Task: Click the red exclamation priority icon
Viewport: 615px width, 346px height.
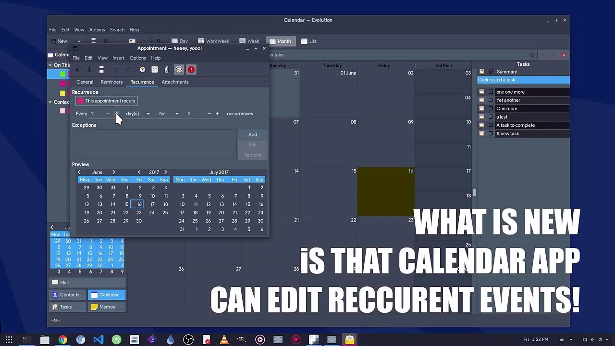Action: [191, 70]
